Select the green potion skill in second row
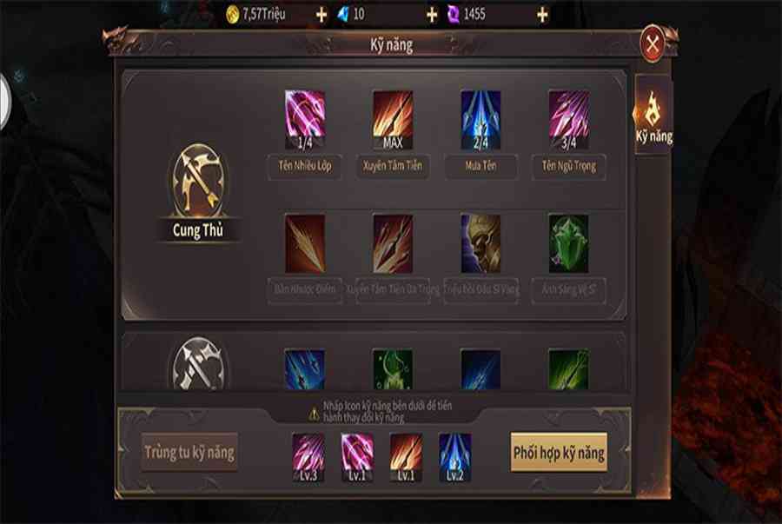782x524 pixels. 393,369
